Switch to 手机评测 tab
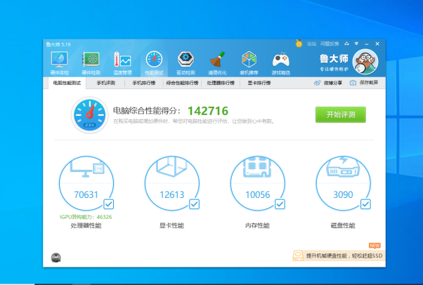Image resolution: width=423 pixels, height=285 pixels. pos(107,83)
